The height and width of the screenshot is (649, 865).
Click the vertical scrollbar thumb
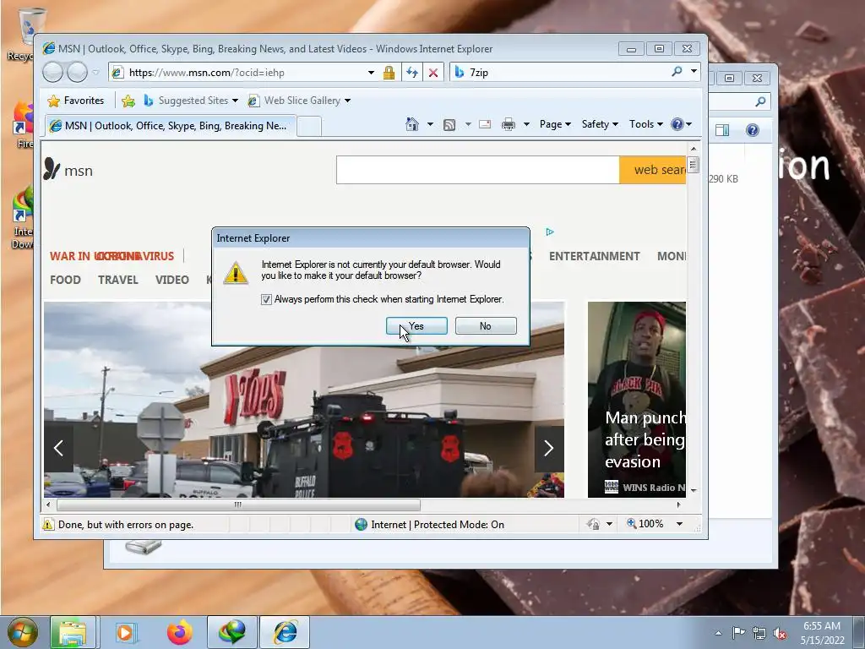pyautogui.click(x=694, y=165)
